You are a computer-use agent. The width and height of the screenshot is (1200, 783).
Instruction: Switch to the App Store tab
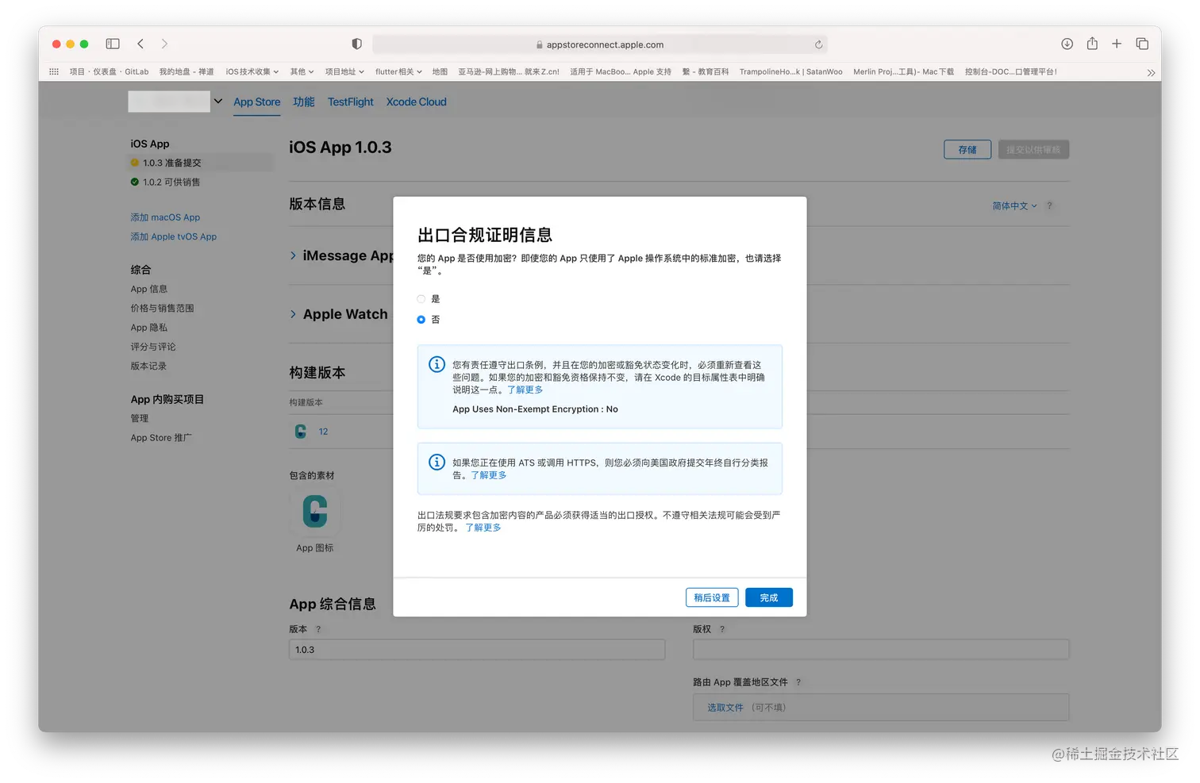(256, 102)
